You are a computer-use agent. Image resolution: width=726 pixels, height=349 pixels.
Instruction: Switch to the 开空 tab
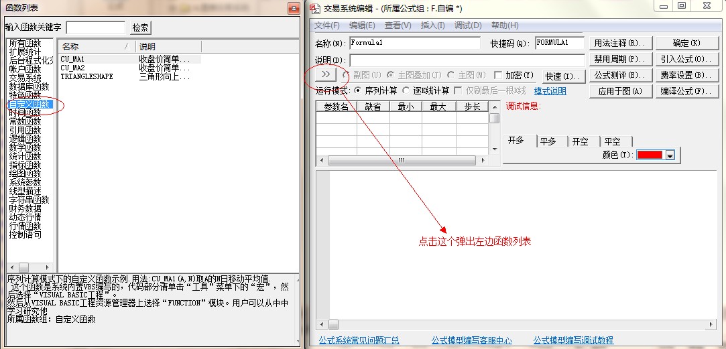click(x=580, y=141)
